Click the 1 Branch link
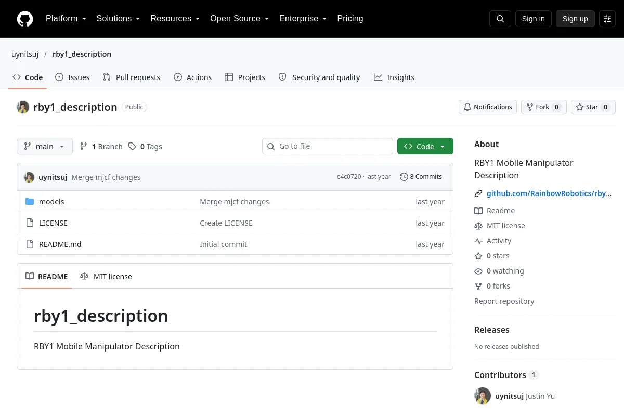The image size is (624, 416). point(101,147)
